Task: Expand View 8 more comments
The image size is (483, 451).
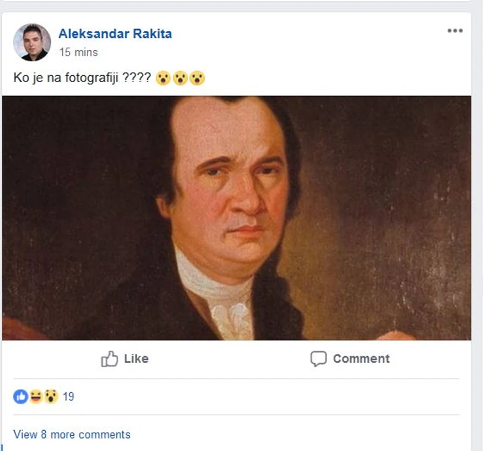Action: tap(72, 434)
